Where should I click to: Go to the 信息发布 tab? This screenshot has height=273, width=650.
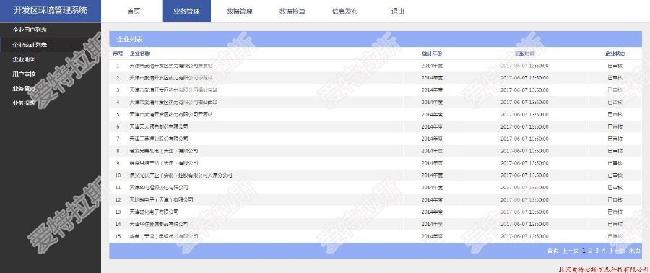tap(345, 11)
